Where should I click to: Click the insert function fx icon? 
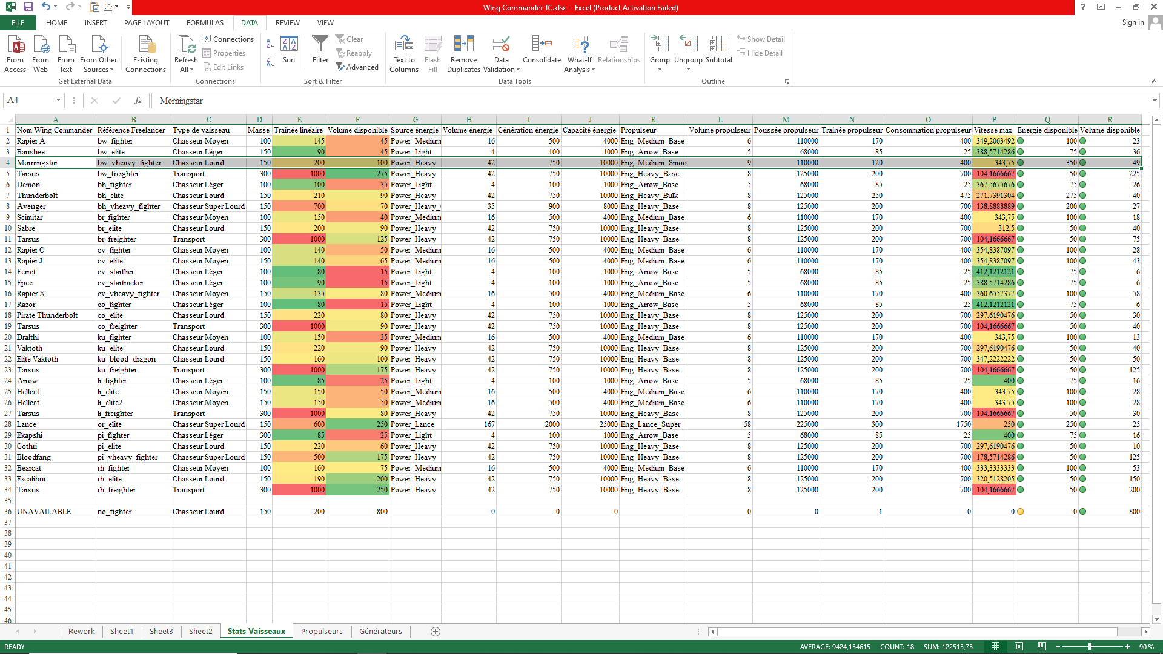point(138,101)
